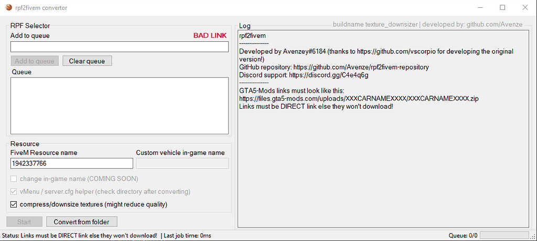This screenshot has width=537, height=241.
Task: Click the 'Last job time: 0ms' status text
Action: [187, 236]
